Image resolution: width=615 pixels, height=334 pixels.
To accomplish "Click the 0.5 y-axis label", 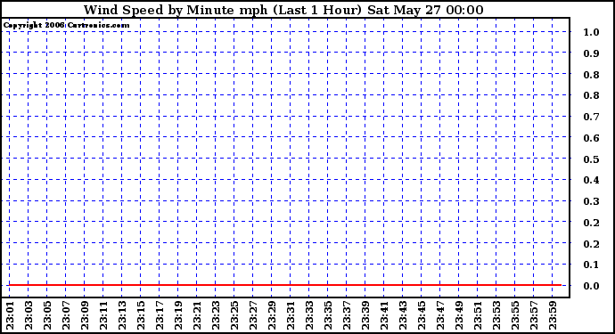I will (x=591, y=159).
